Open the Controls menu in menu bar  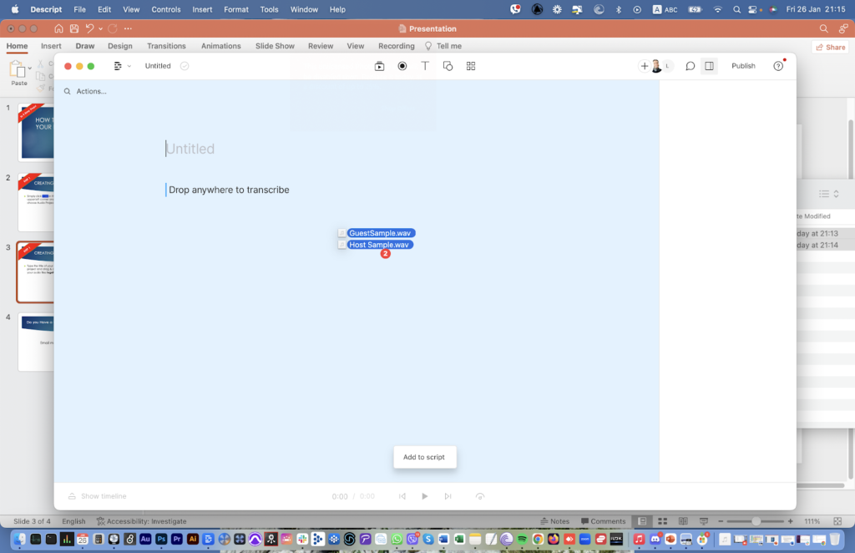pos(166,9)
